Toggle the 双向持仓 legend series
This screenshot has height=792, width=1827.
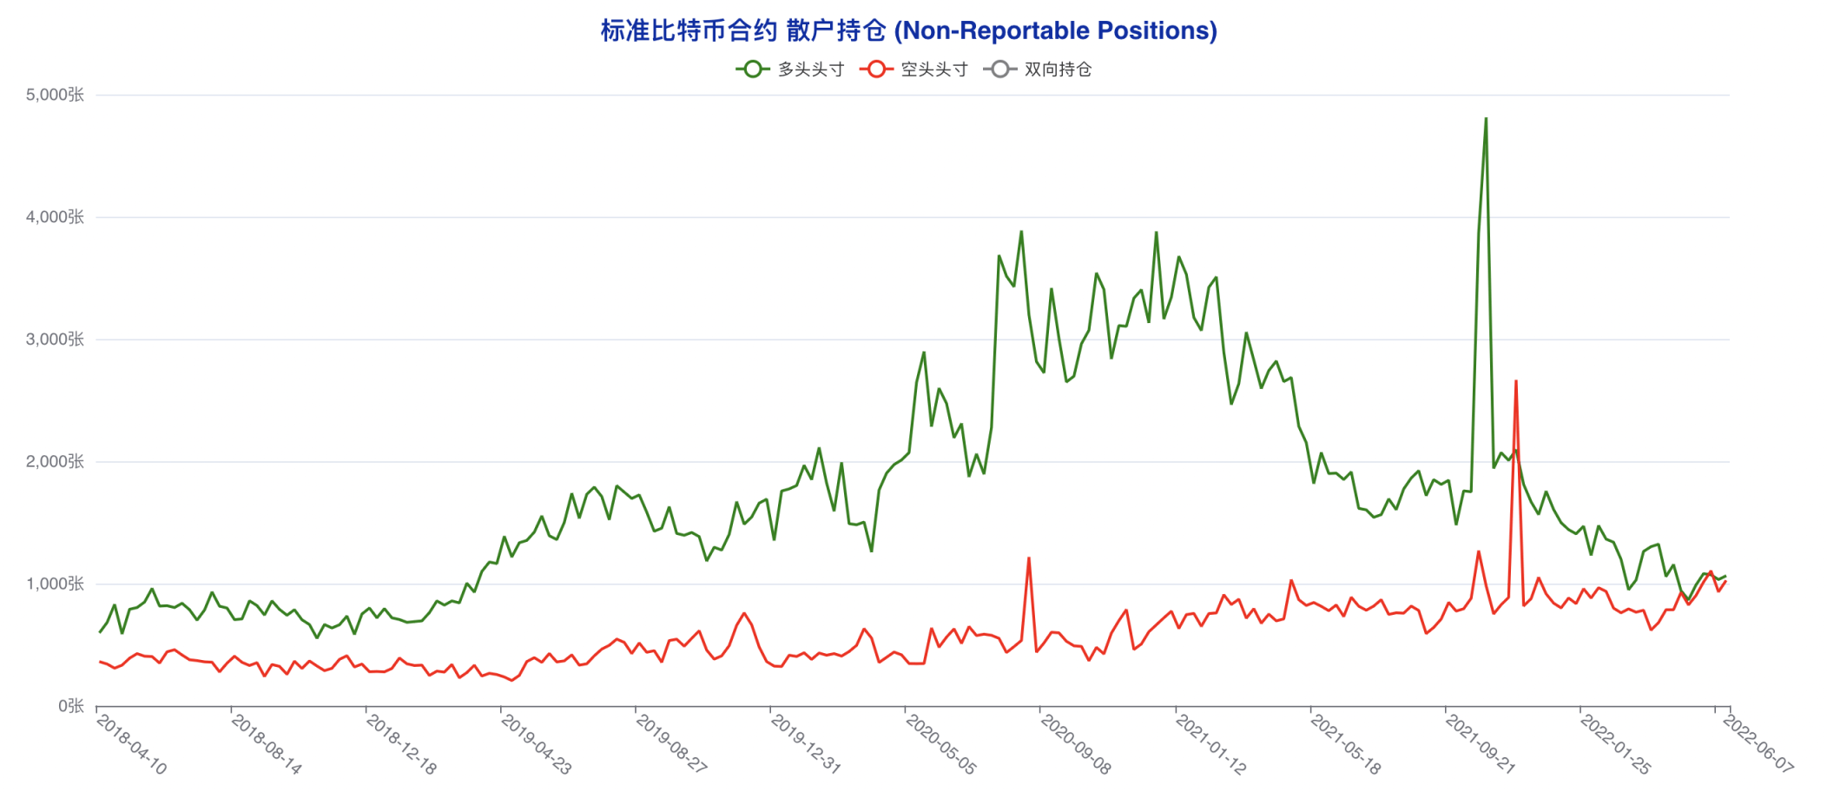(1038, 69)
